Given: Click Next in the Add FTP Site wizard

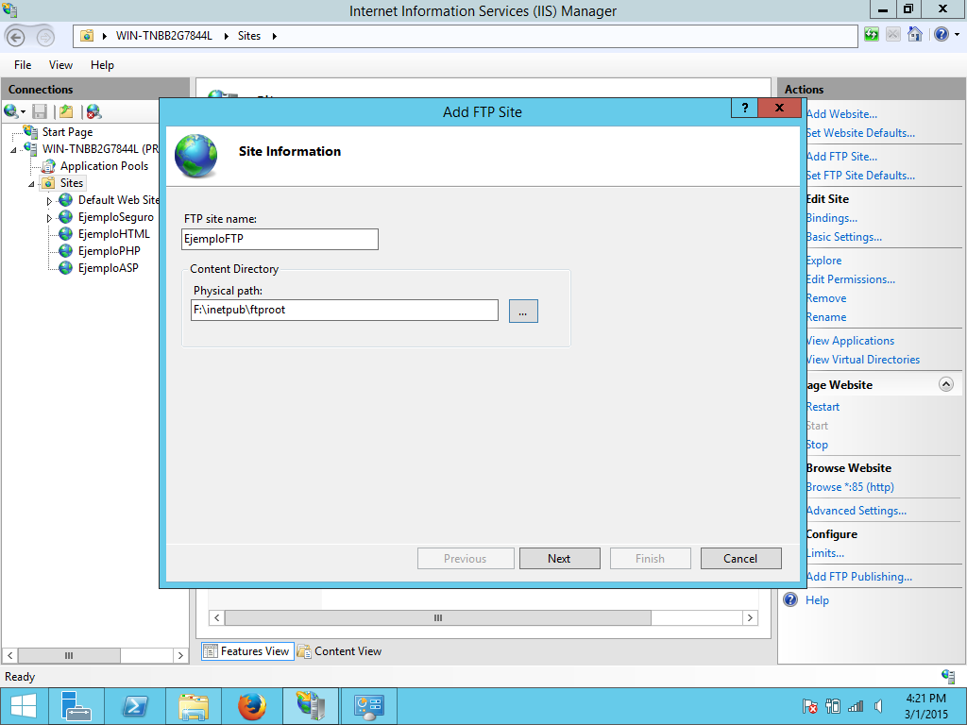Looking at the screenshot, I should (x=559, y=558).
